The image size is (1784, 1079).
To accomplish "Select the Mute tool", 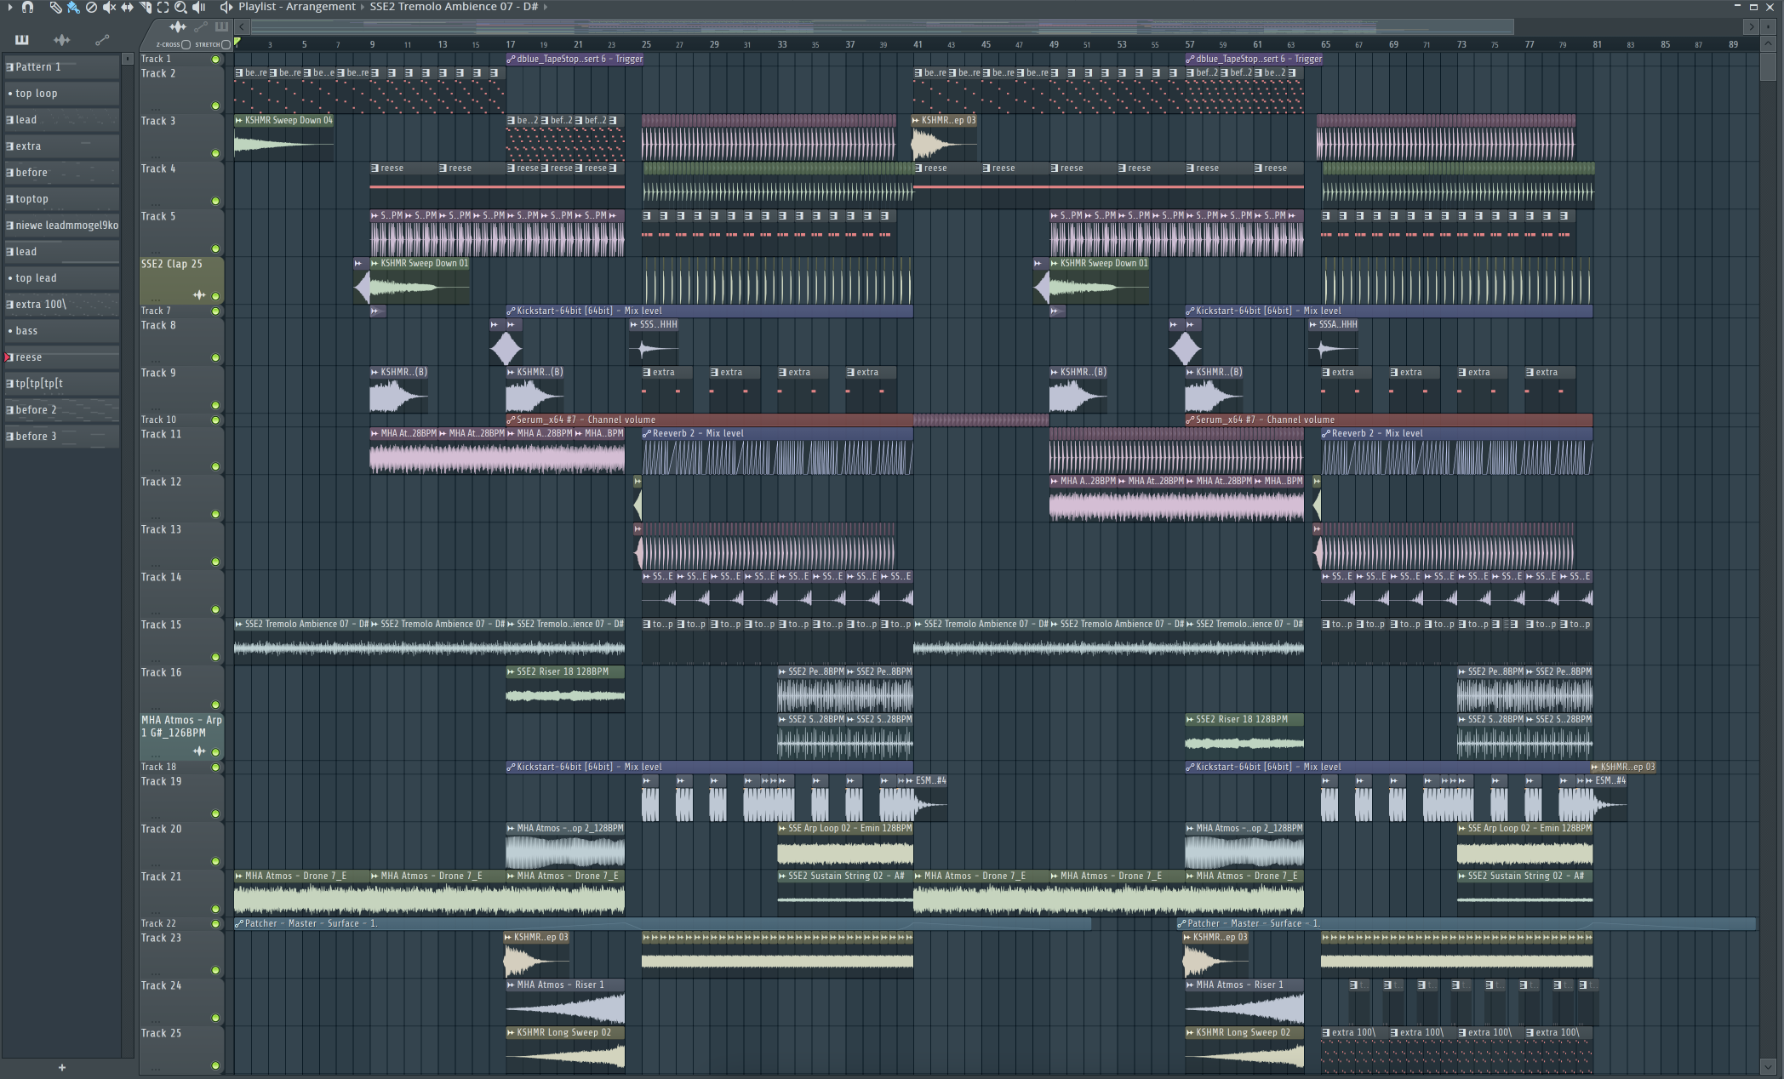I will pyautogui.click(x=109, y=7).
